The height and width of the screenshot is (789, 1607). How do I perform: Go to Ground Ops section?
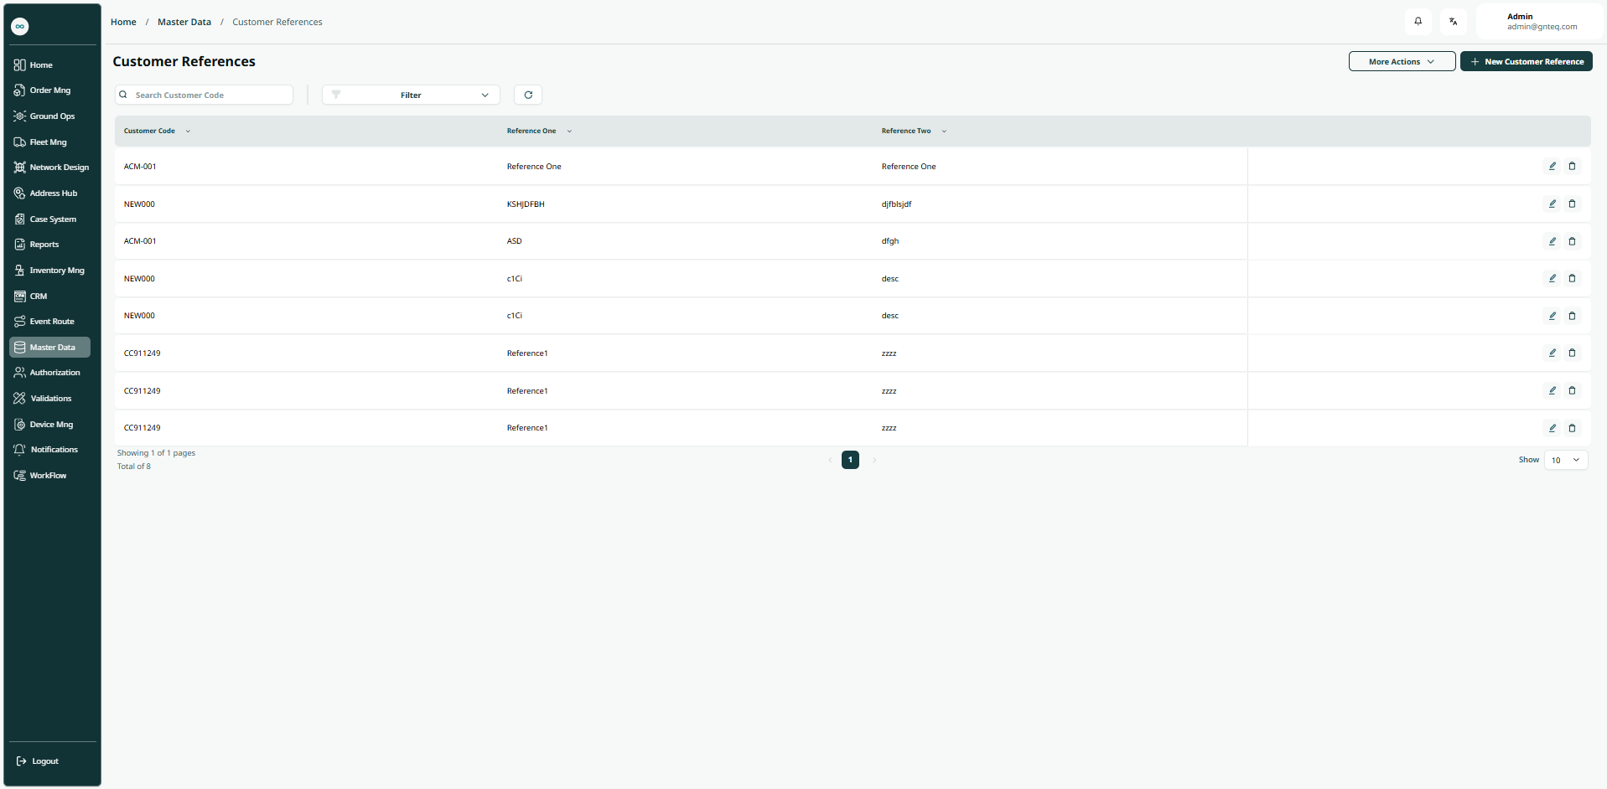tap(49, 116)
